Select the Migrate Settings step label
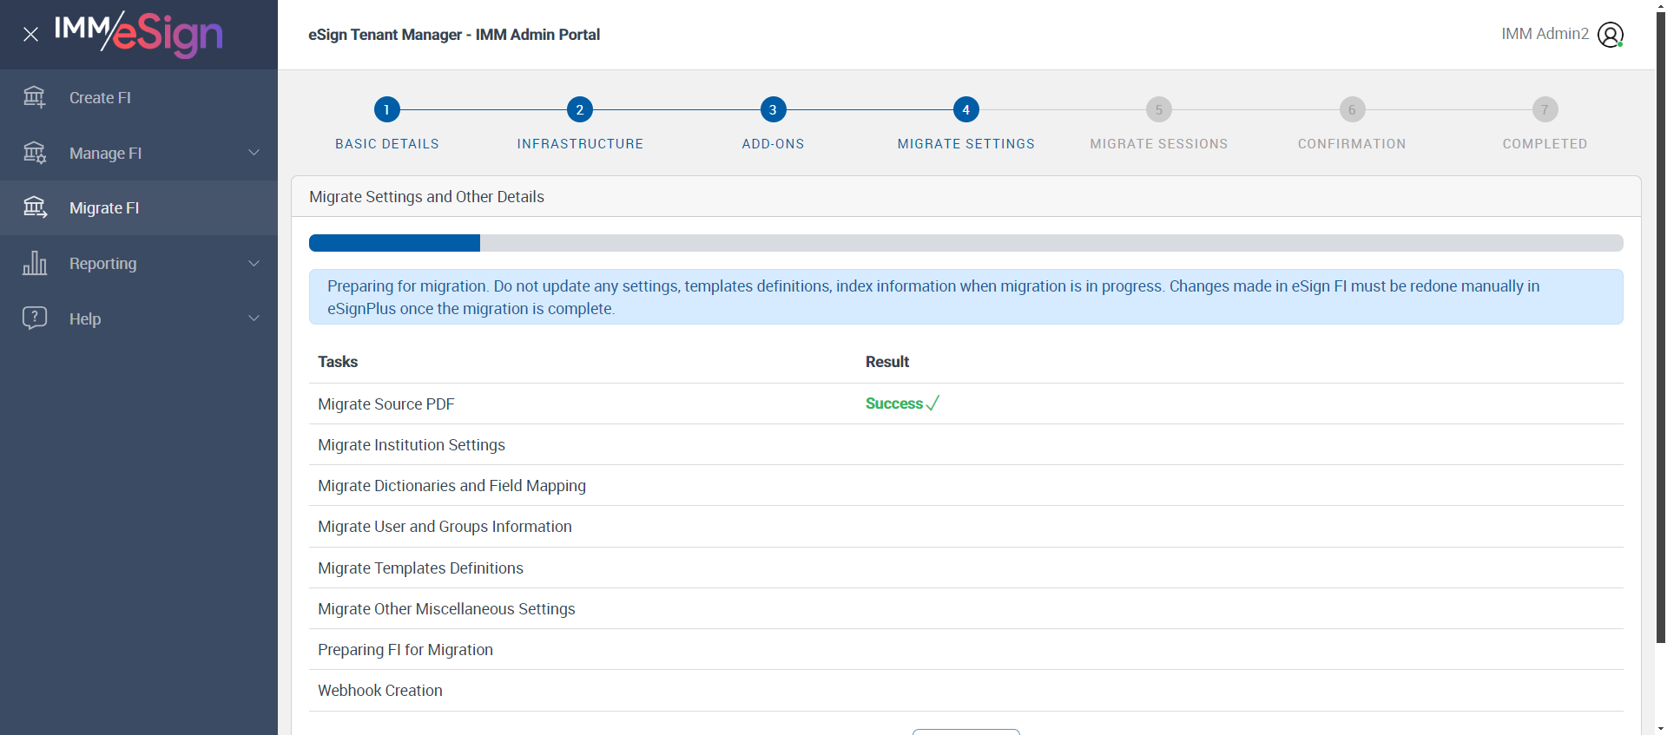This screenshot has height=735, width=1667. [x=966, y=144]
